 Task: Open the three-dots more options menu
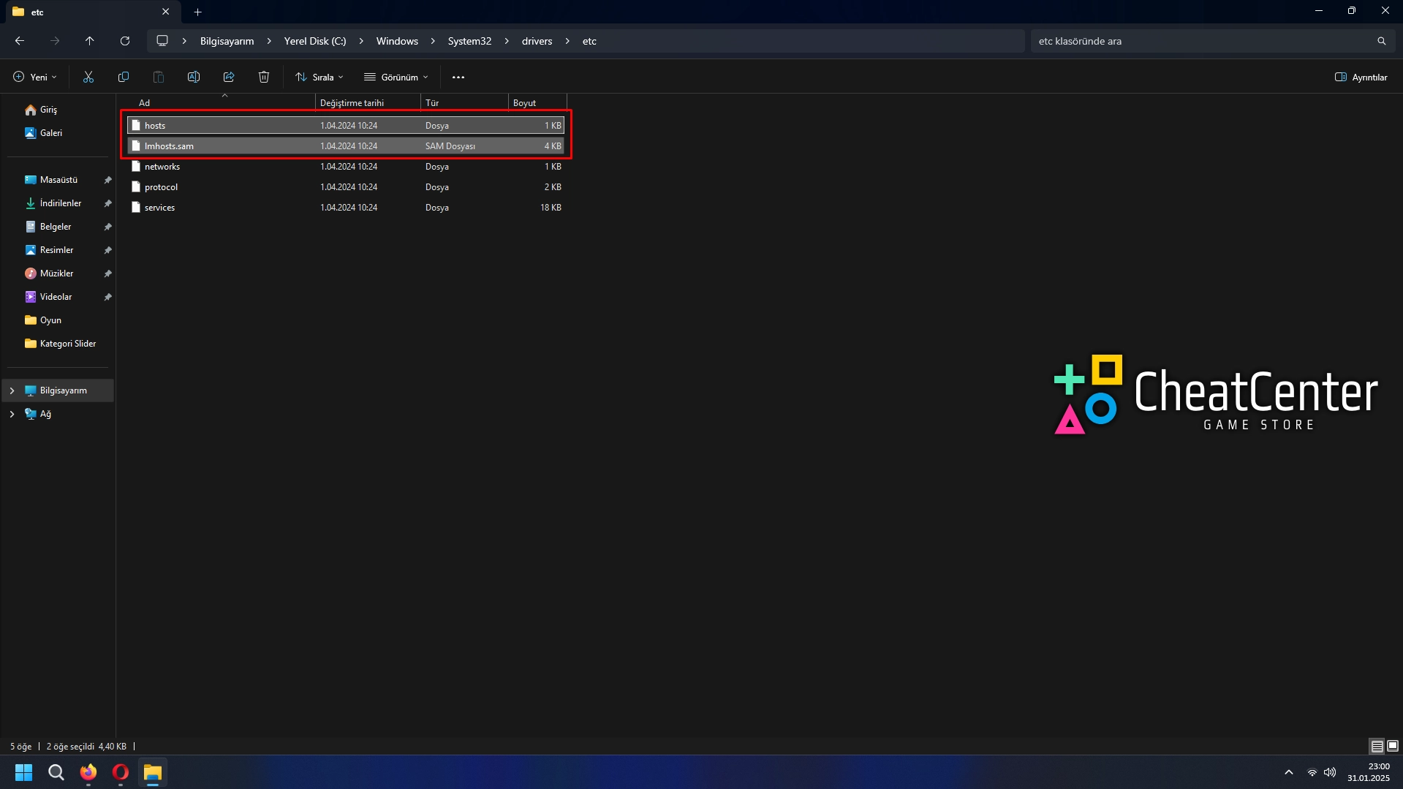point(458,77)
